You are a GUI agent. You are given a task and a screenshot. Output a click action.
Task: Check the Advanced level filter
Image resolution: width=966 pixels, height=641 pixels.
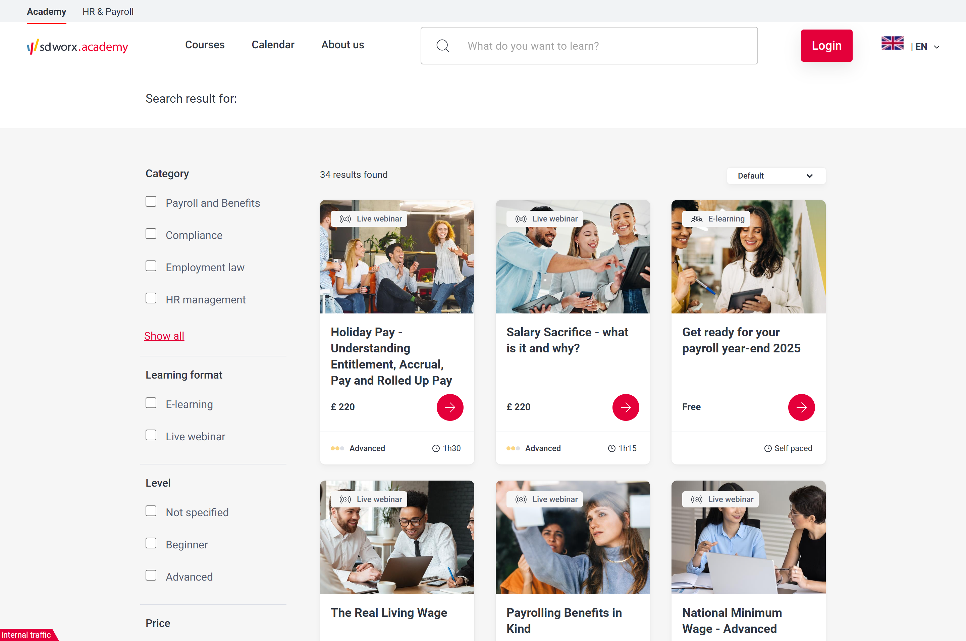pyautogui.click(x=151, y=576)
